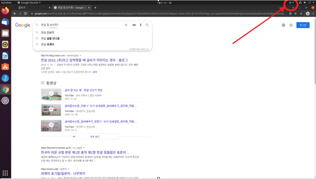Open video about 자음'ㅇ' 쓰기
316x179 pixels.
(101, 106)
